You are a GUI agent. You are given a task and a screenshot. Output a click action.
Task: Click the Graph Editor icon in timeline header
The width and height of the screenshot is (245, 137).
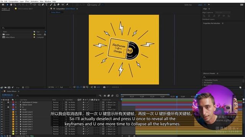117,96
